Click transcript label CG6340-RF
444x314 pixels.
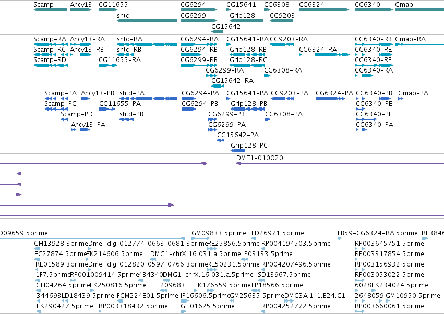click(373, 60)
